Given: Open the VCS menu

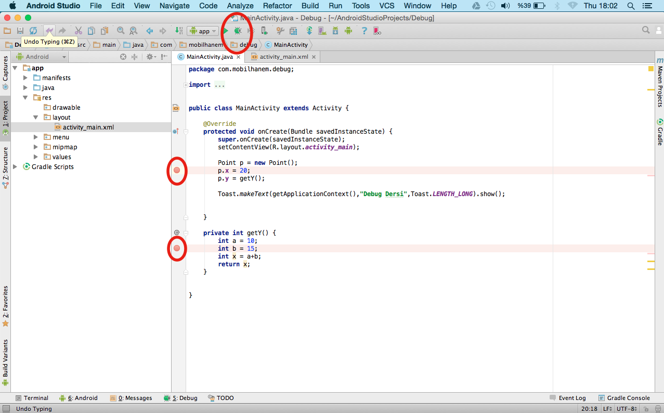Looking at the screenshot, I should (387, 6).
